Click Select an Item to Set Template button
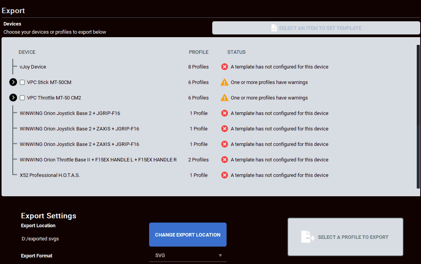Viewport: 421px width, 264px height. (316, 28)
